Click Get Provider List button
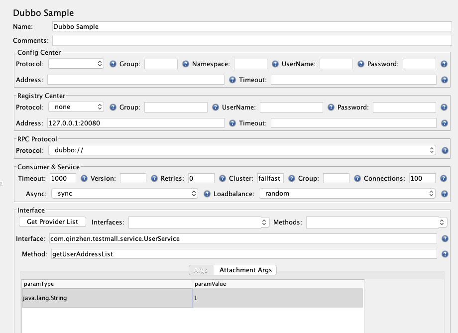 tap(53, 222)
